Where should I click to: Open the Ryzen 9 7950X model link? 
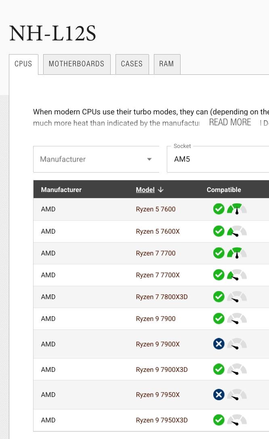point(158,395)
